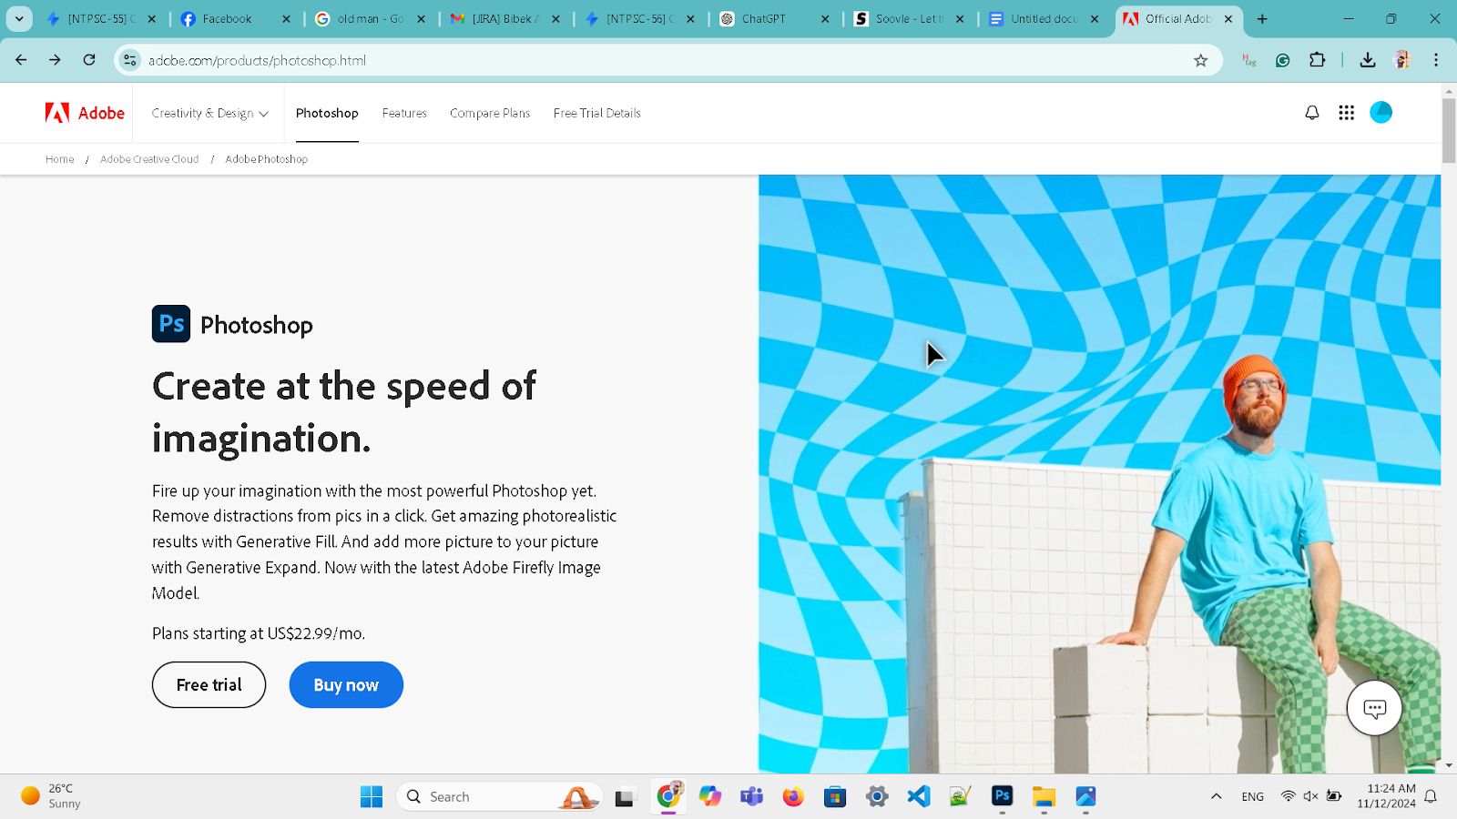Click the Free trial button
1457x819 pixels.
coord(209,684)
